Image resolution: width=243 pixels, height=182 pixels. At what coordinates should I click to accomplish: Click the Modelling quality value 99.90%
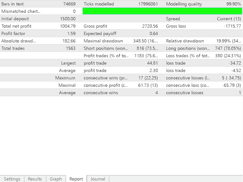[x=234, y=4]
